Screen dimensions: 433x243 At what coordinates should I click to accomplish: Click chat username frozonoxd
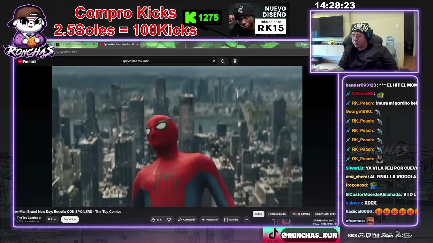click(356, 185)
